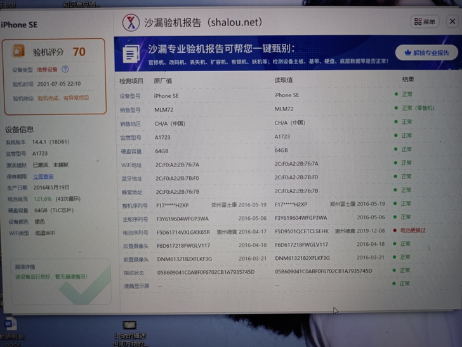Click the 设备信息 section heading

(x=20, y=129)
